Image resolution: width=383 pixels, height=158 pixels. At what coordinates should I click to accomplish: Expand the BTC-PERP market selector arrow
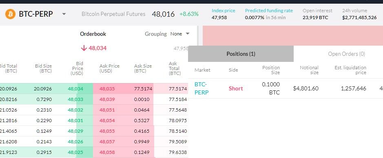click(64, 14)
